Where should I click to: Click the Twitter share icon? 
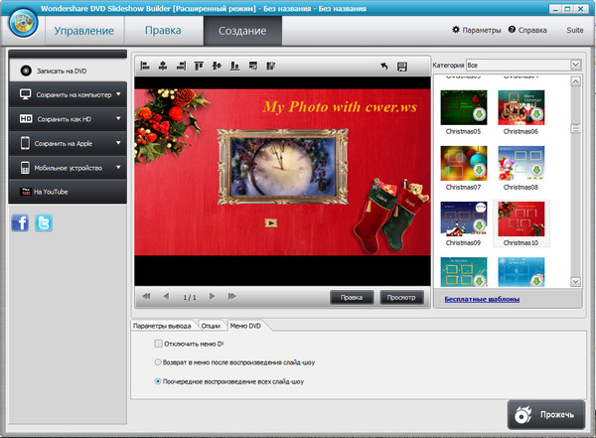[x=44, y=222]
